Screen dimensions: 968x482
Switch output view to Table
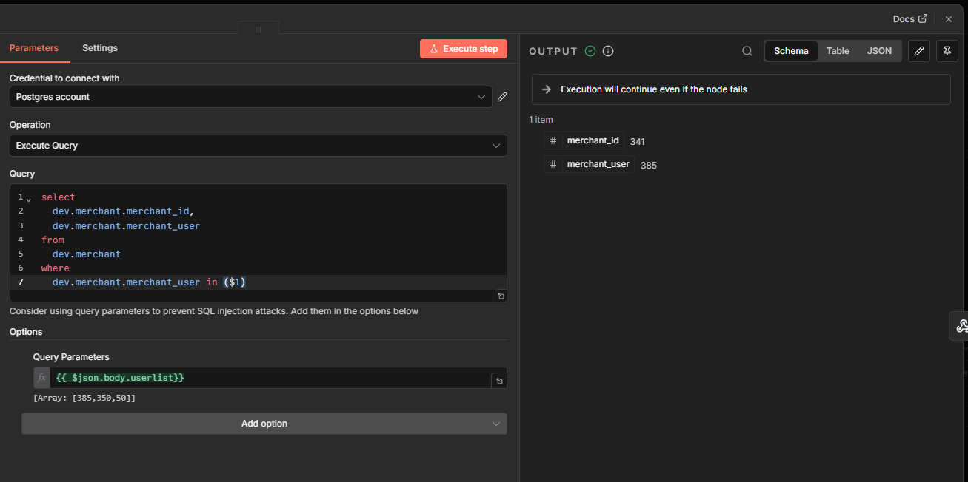(838, 51)
